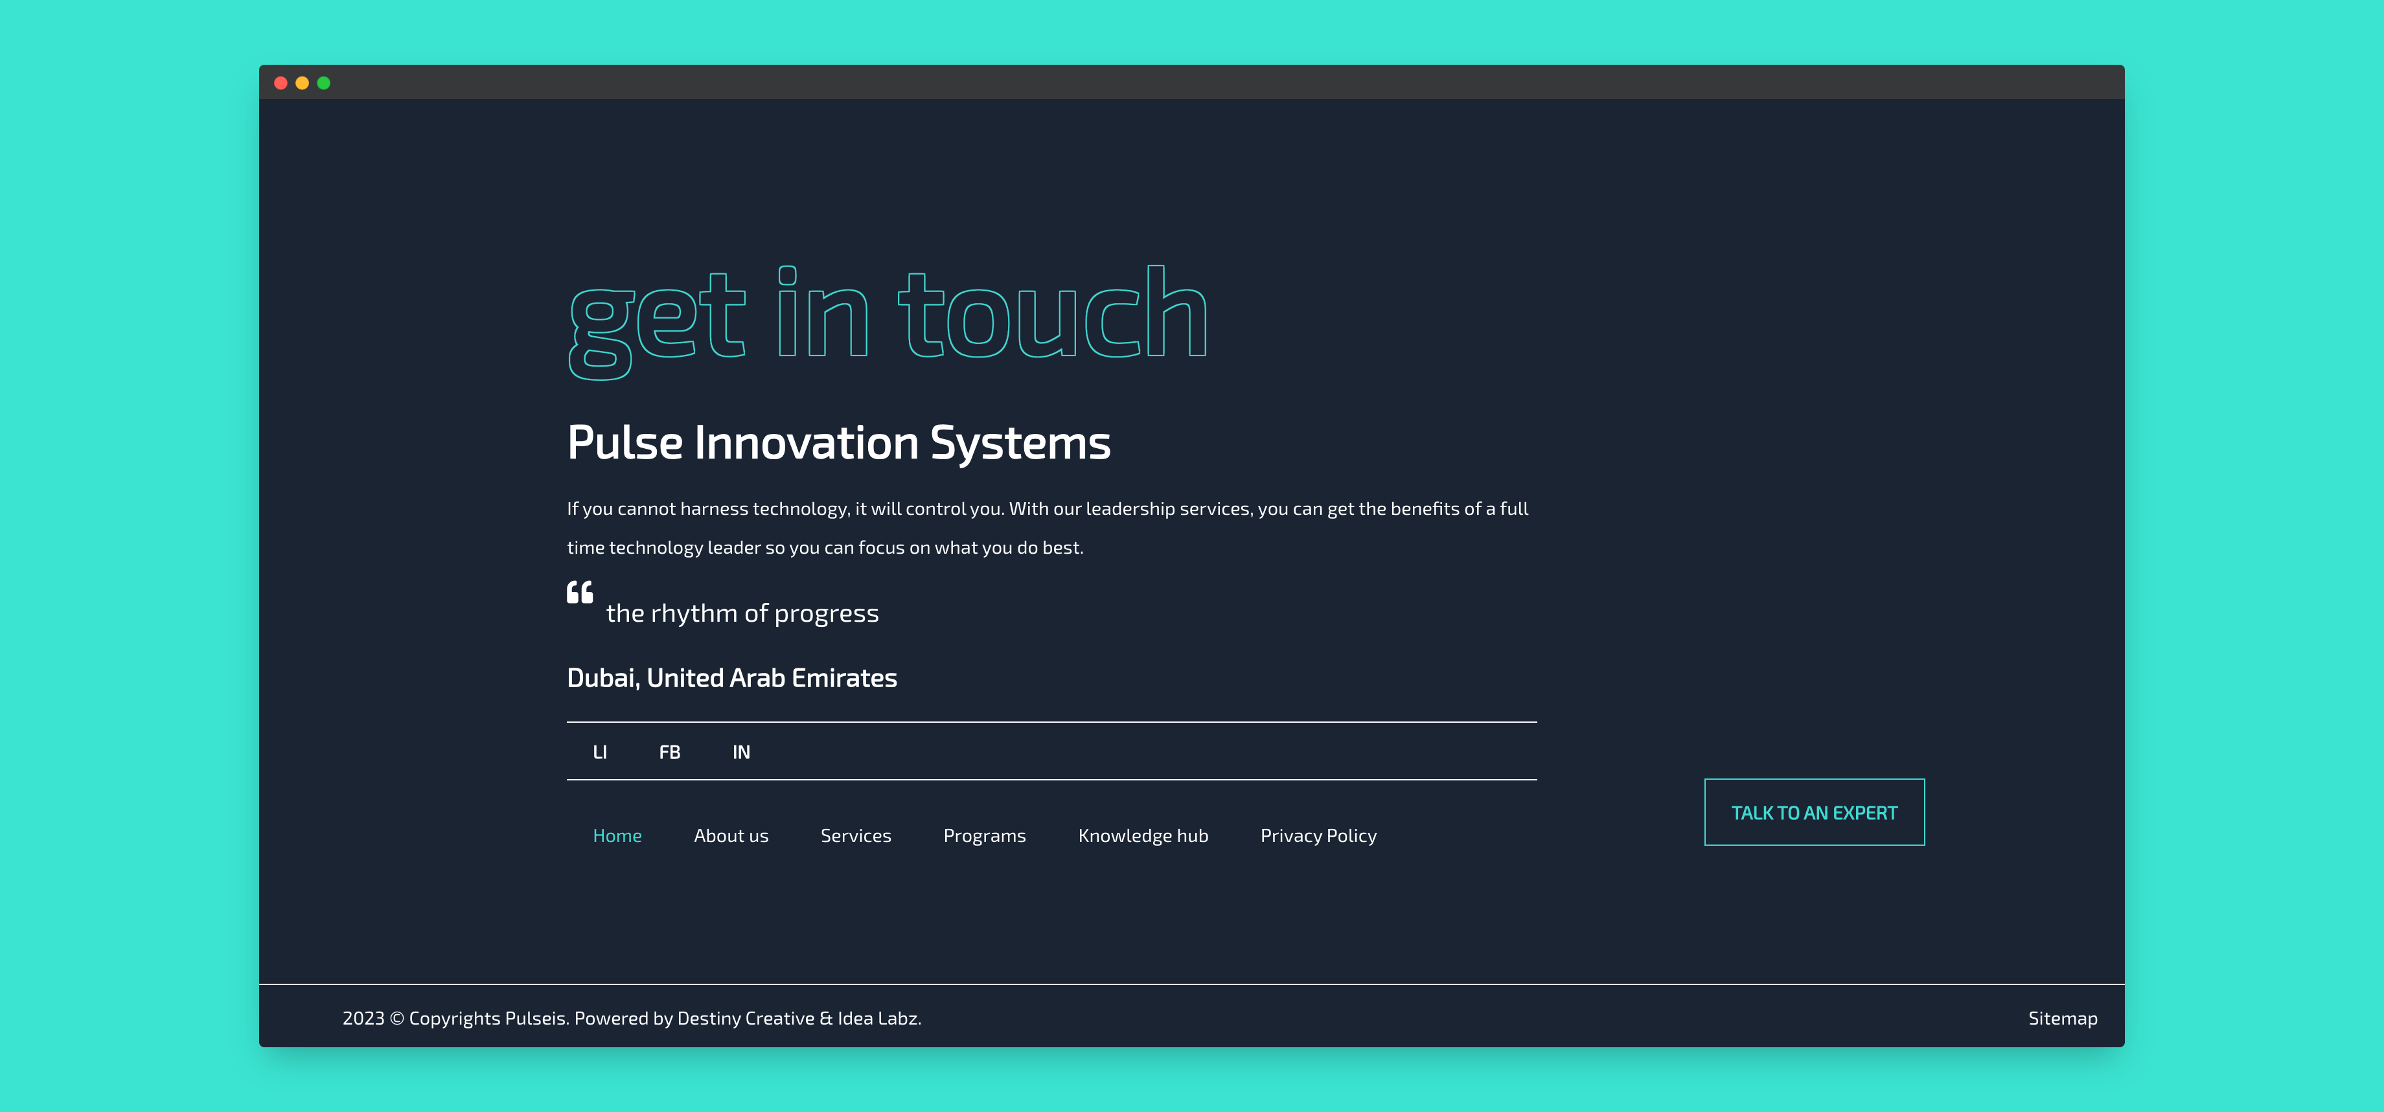The height and width of the screenshot is (1112, 2384).
Task: Navigate to Knowledge hub
Action: pos(1143,835)
